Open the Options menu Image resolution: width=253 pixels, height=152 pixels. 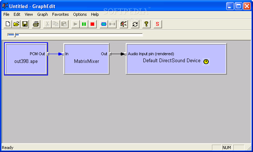(80, 14)
